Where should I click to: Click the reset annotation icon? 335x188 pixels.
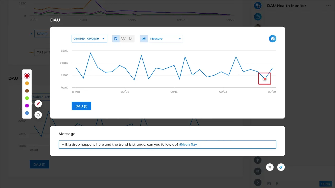pos(38,115)
